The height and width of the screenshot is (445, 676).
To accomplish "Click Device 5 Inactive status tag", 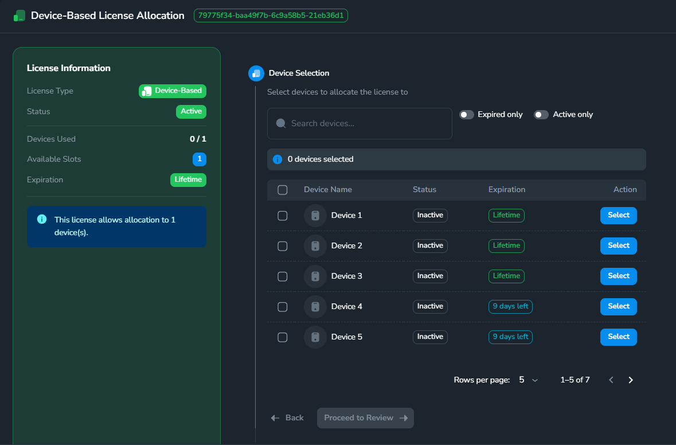I will click(x=430, y=337).
